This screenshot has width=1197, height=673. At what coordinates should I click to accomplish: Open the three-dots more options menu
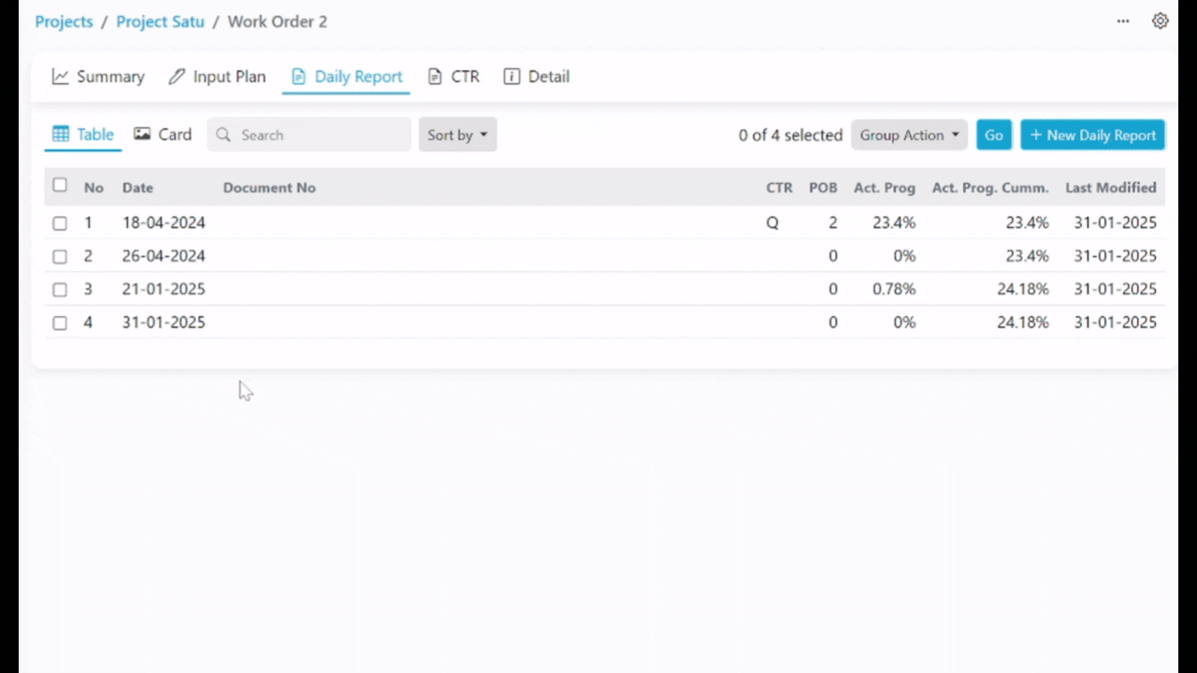1123,21
